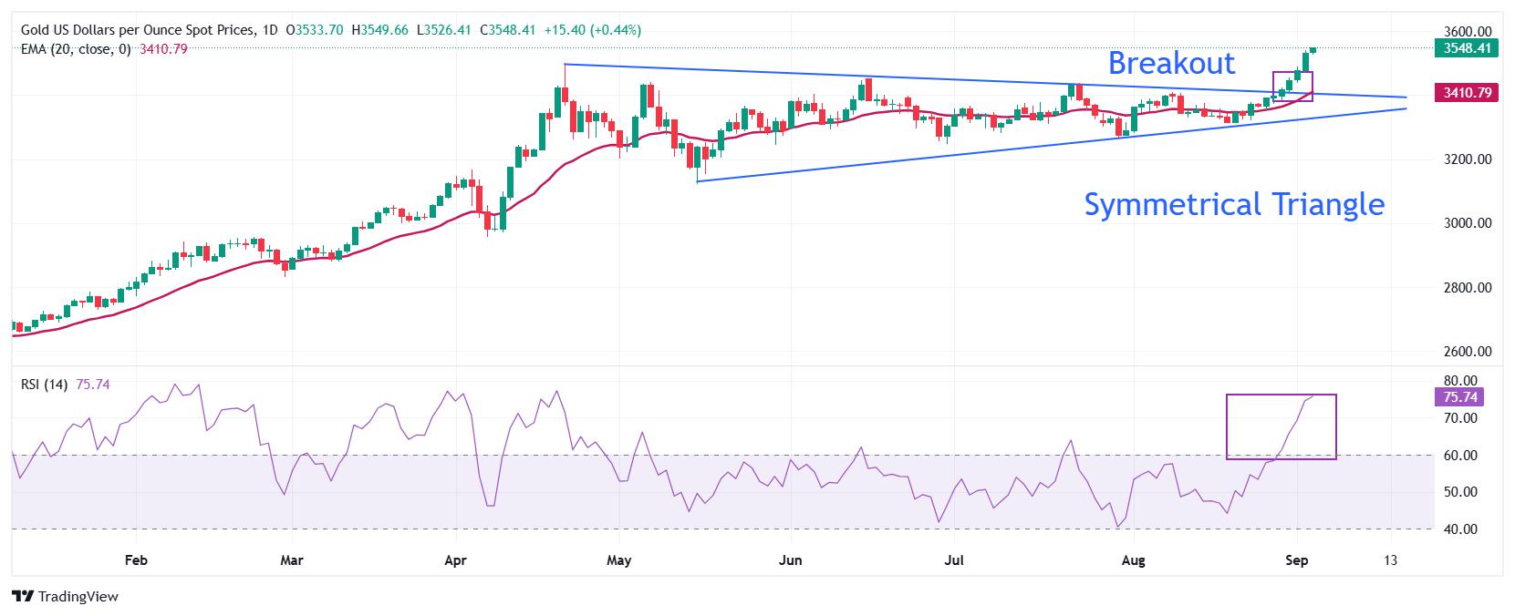Click the purple rectangle on RSI pane
Image resolution: width=1515 pixels, height=616 pixels.
coord(1281,426)
